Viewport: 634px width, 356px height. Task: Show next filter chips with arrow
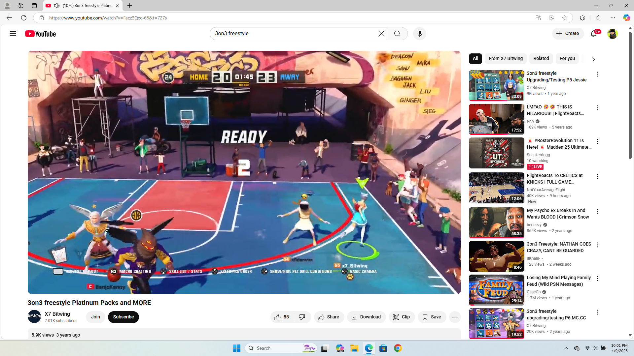[593, 59]
